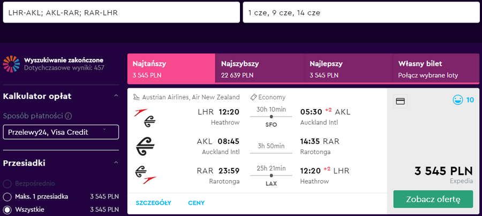Collapse the Kalkulator opłat section

tap(116, 96)
